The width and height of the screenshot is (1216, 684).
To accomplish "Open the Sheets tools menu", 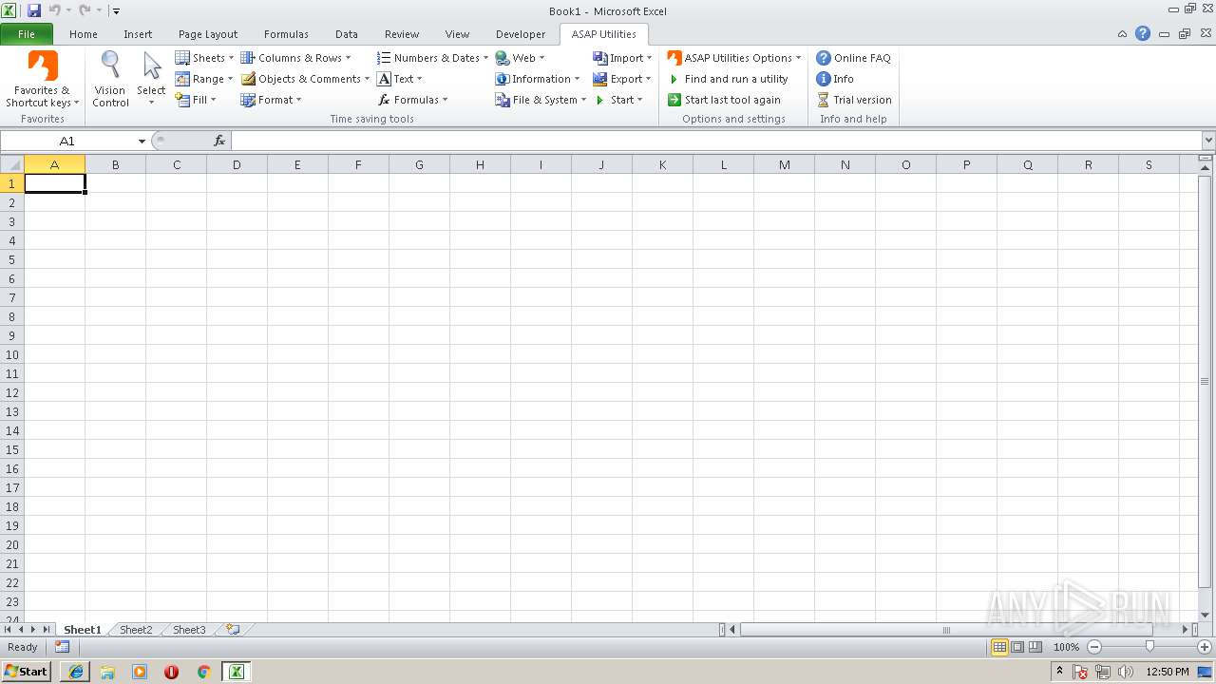I will (x=204, y=58).
